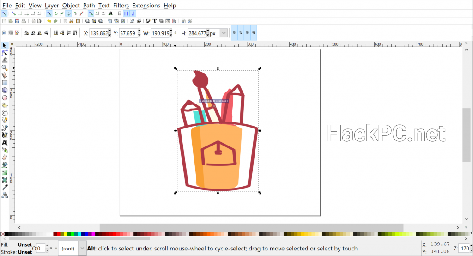The image size is (473, 256).
Task: Select the Zoom magnifier tool
Action: [5, 67]
